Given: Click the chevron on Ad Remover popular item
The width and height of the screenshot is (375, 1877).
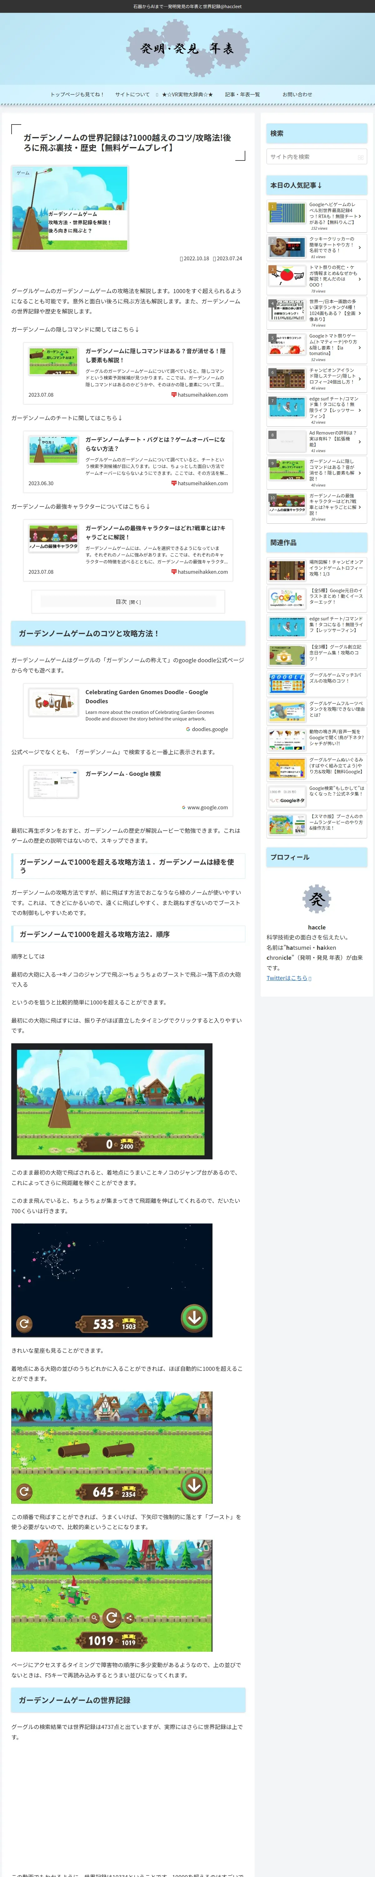Looking at the screenshot, I should pyautogui.click(x=360, y=441).
